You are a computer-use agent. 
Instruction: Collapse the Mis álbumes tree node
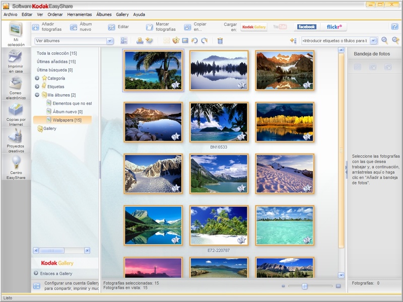(x=37, y=95)
